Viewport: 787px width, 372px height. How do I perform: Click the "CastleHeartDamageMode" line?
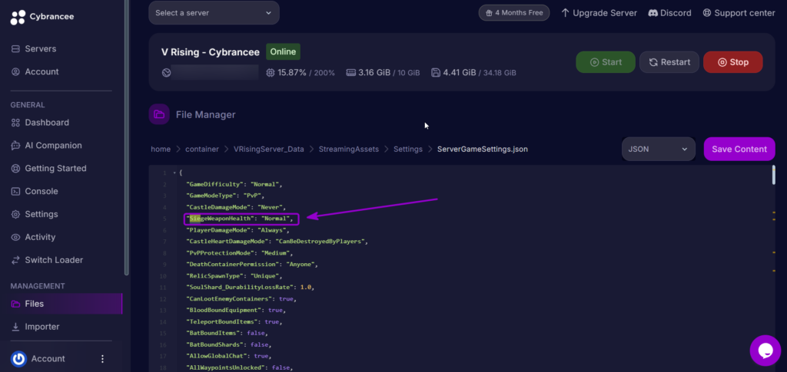click(277, 242)
